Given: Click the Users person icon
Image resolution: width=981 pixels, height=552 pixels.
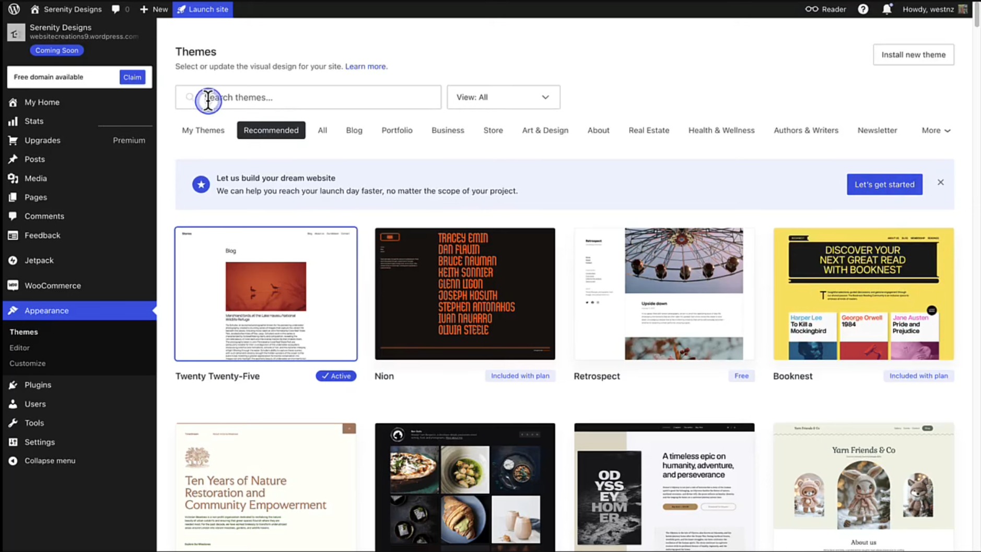Looking at the screenshot, I should (13, 404).
